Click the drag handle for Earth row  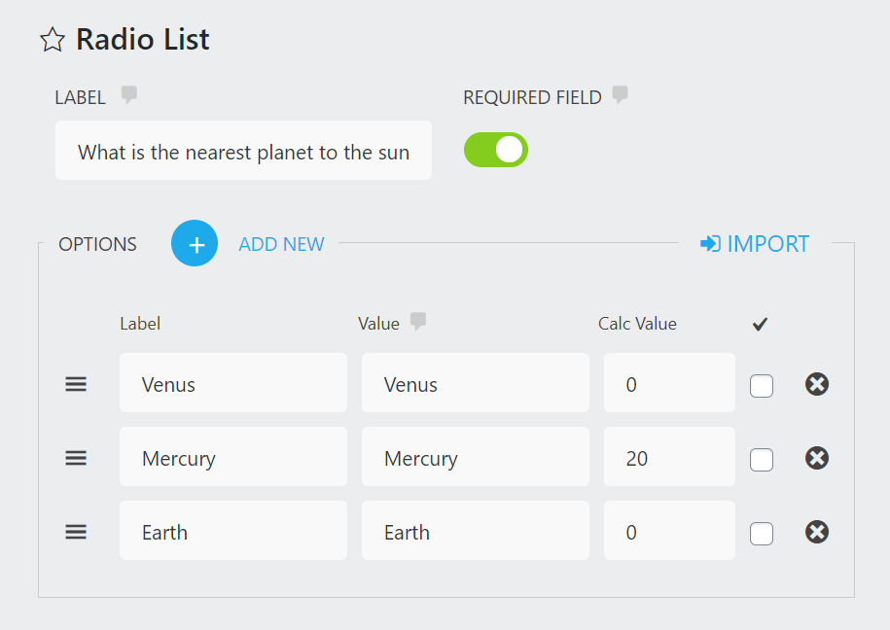click(x=76, y=532)
